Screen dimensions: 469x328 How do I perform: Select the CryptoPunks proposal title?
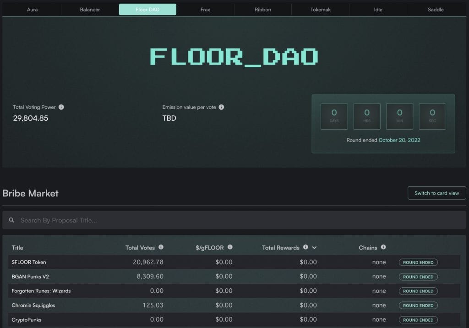pyautogui.click(x=26, y=320)
